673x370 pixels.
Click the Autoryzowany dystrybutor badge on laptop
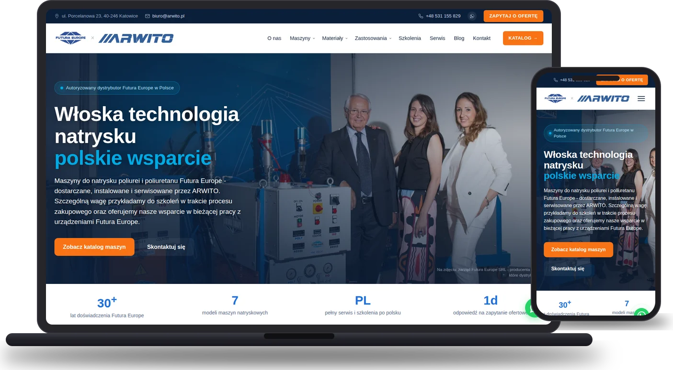[117, 88]
